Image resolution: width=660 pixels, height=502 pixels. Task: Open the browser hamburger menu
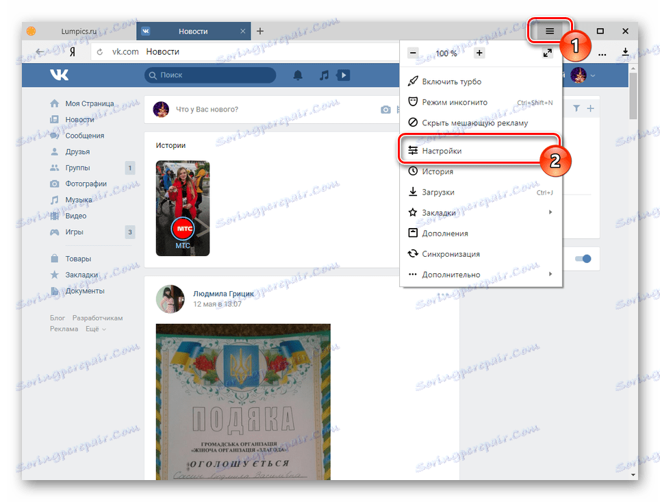549,31
